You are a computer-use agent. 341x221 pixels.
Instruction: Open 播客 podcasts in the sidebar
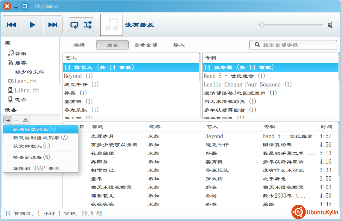(20, 63)
